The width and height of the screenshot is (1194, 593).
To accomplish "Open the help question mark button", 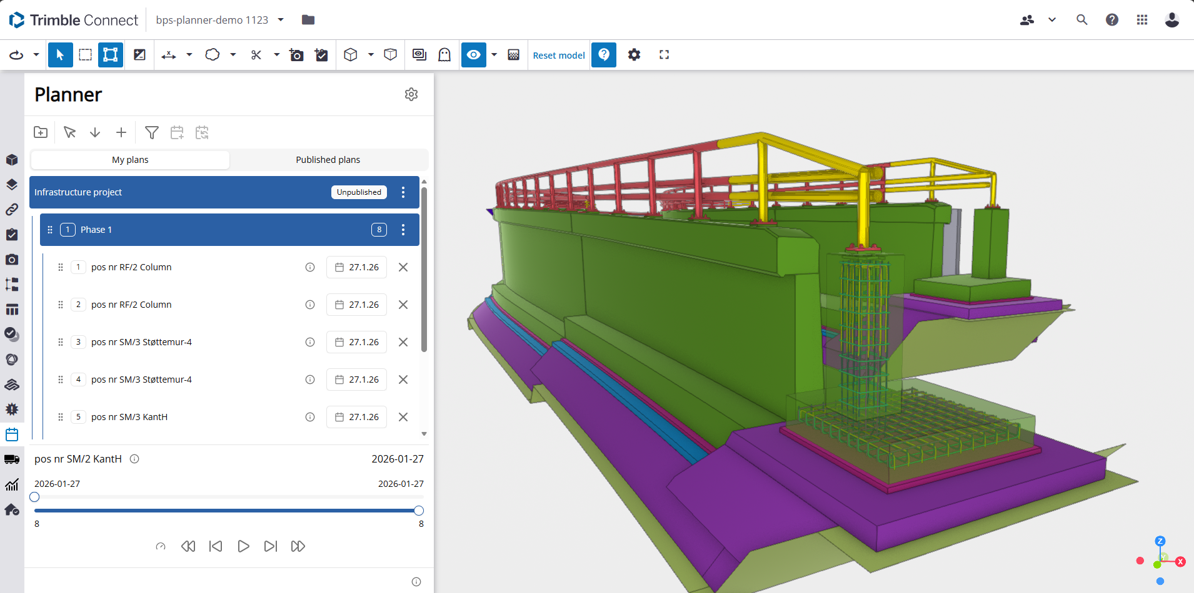I will pyautogui.click(x=604, y=55).
